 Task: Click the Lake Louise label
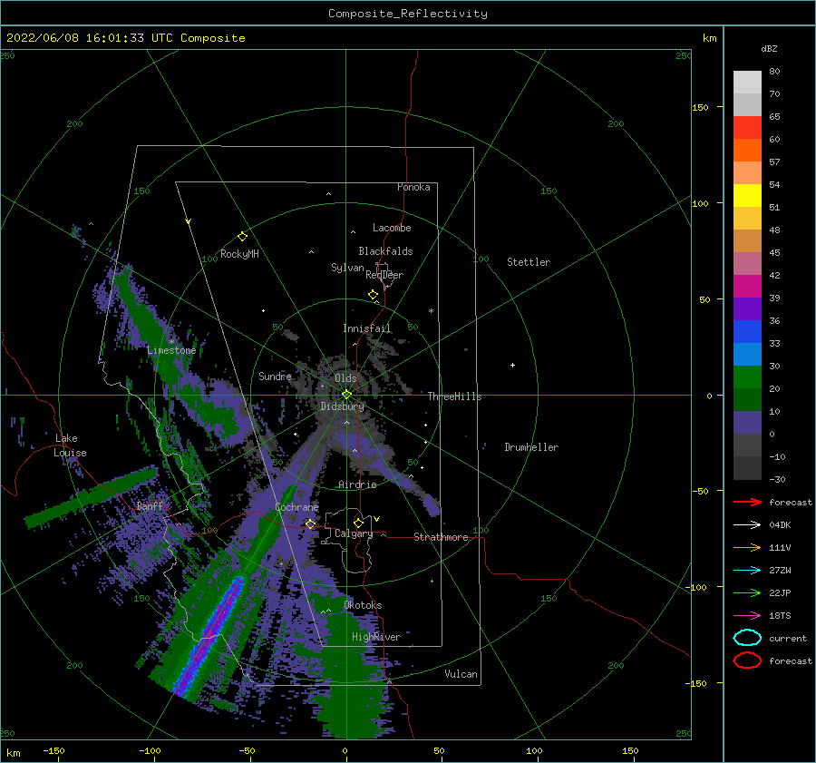[x=70, y=445]
